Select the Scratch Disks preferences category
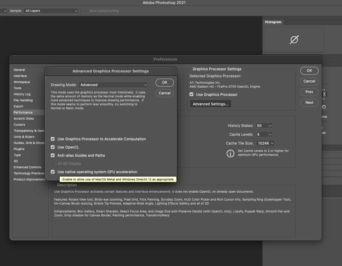The height and width of the screenshot is (266, 342). click(x=23, y=118)
